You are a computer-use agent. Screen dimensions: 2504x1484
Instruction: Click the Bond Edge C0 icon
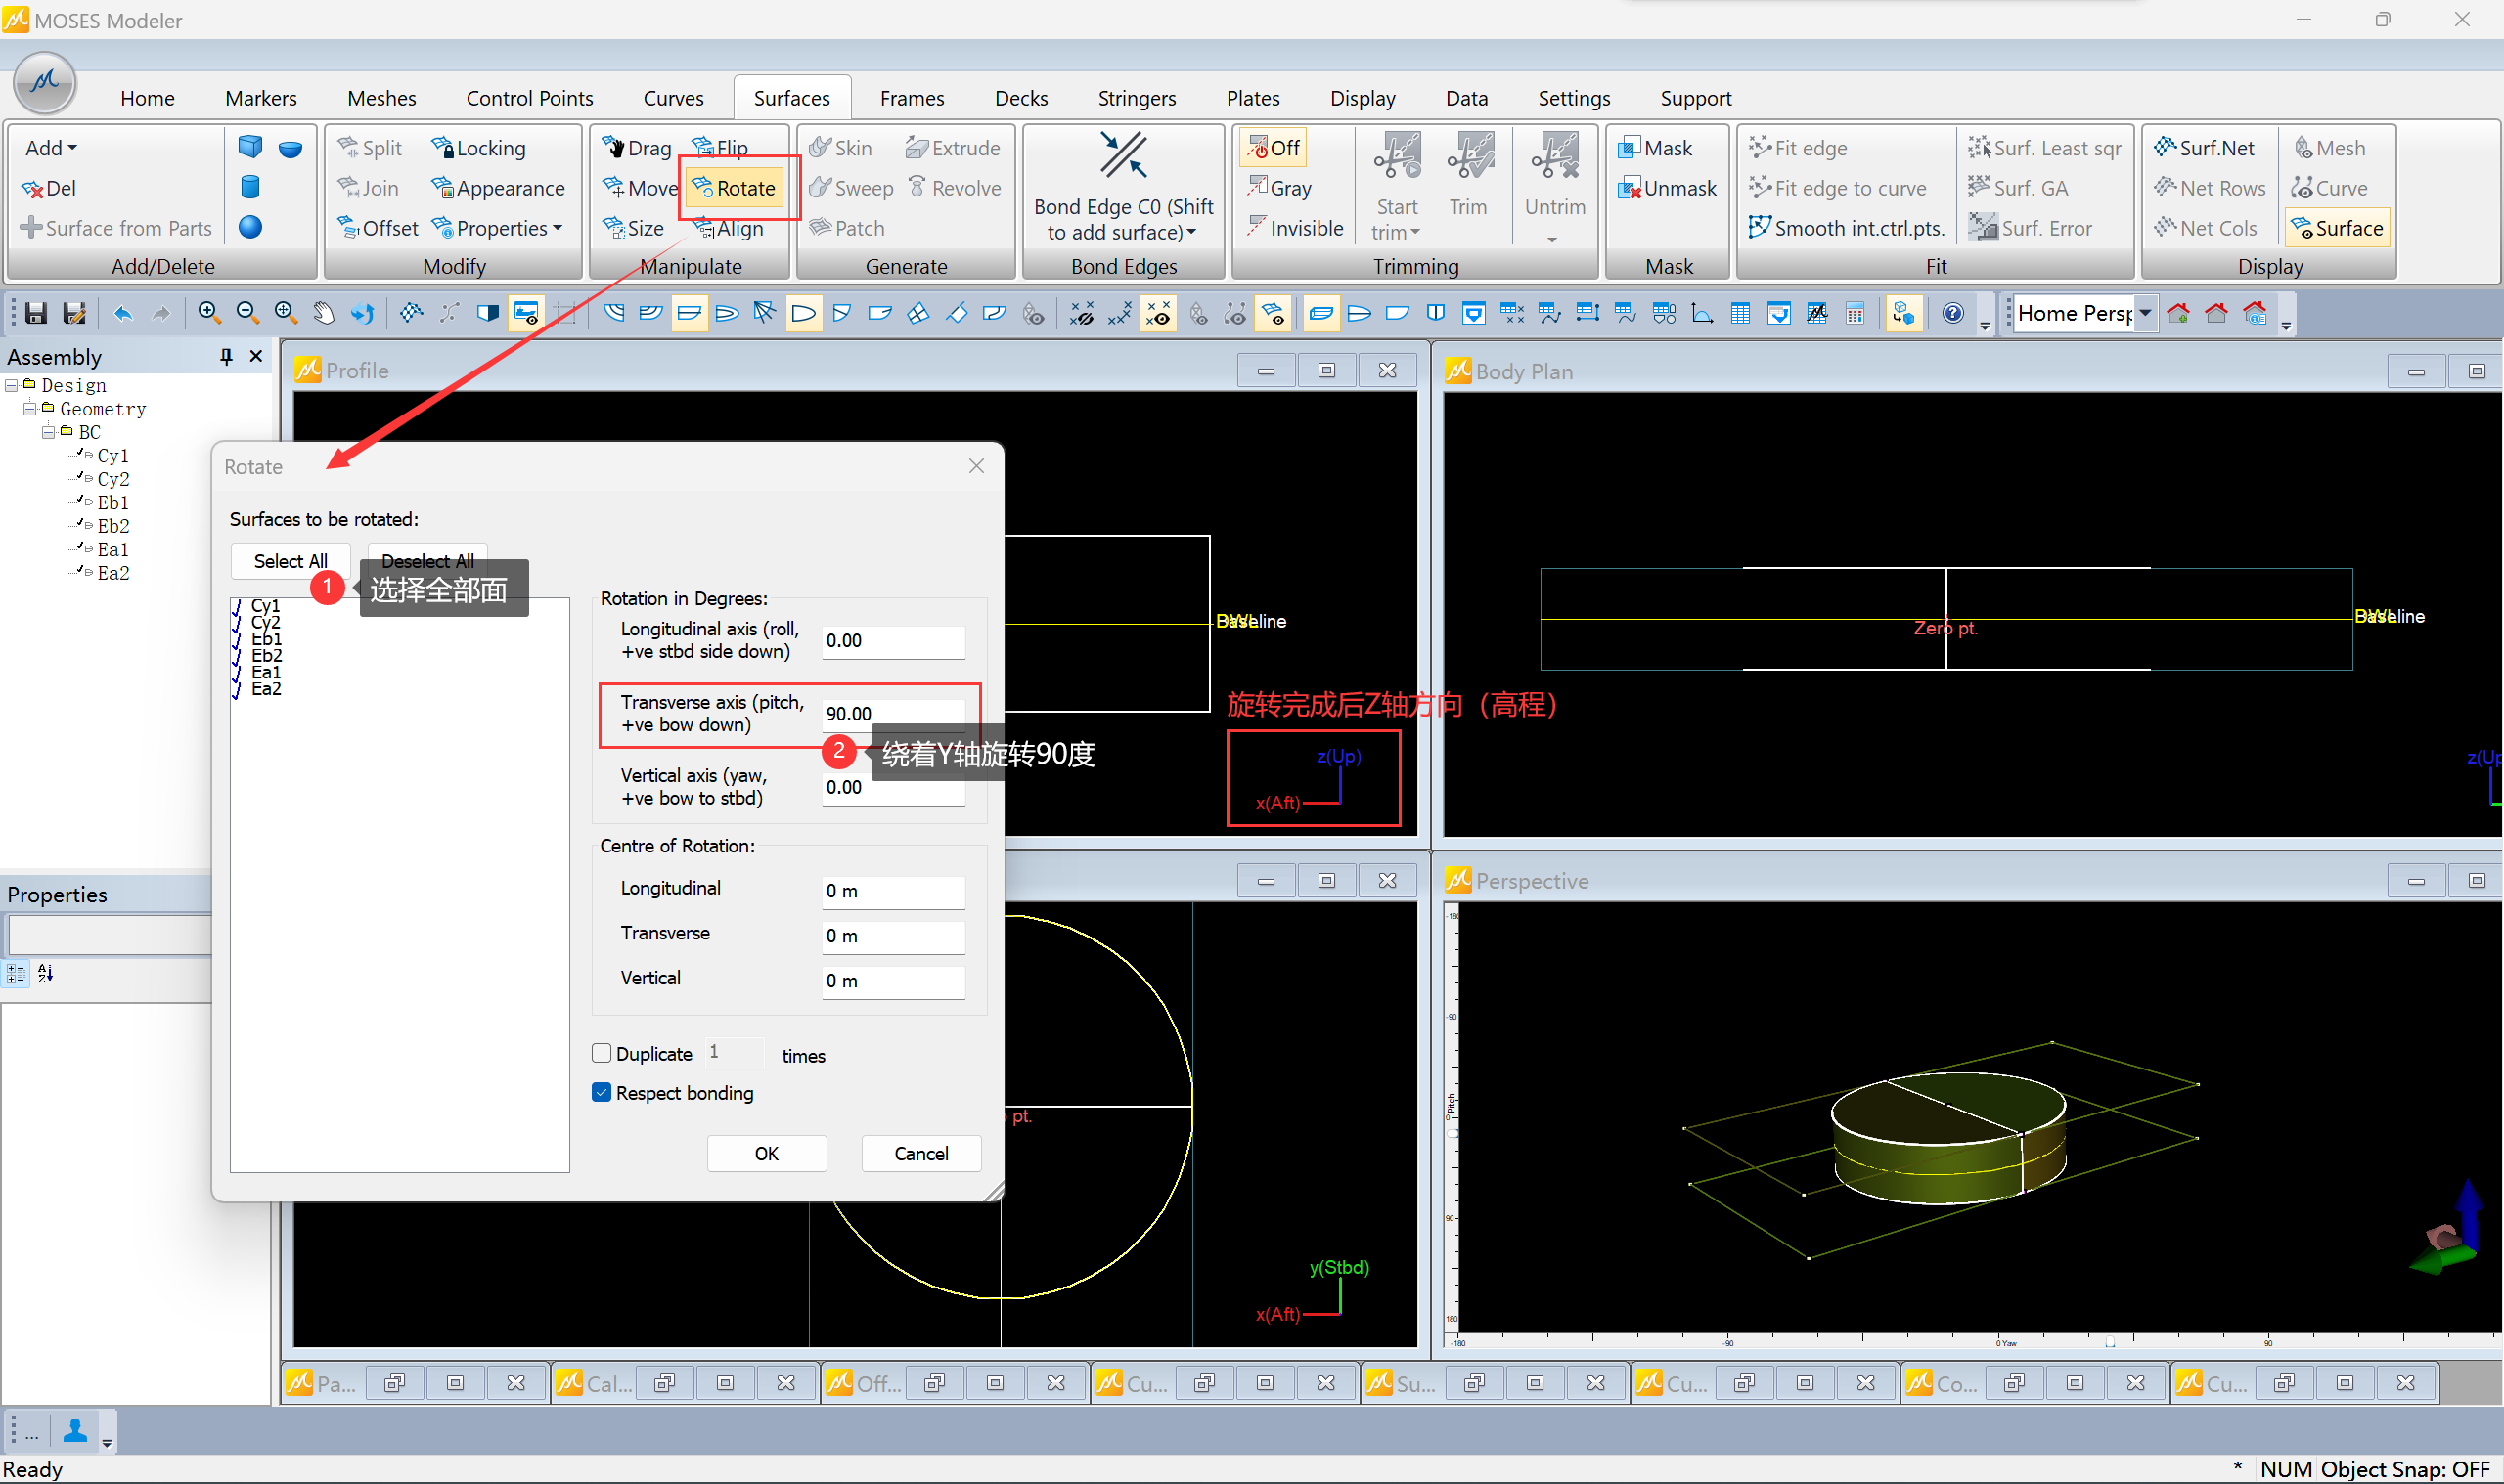click(1123, 157)
